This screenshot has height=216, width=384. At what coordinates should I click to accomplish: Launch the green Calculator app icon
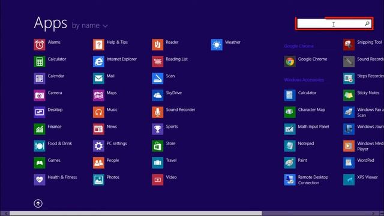[40, 62]
